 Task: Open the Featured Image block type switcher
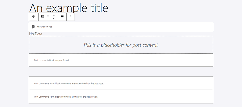[42, 17]
